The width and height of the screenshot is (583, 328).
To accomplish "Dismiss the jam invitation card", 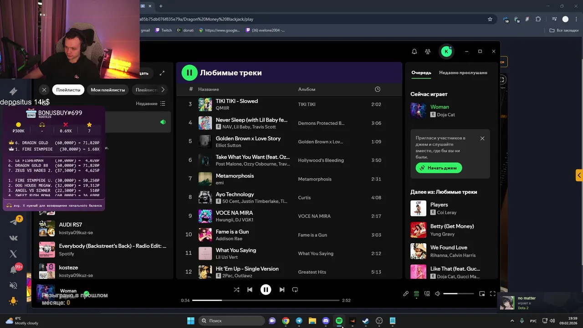I will click(482, 138).
